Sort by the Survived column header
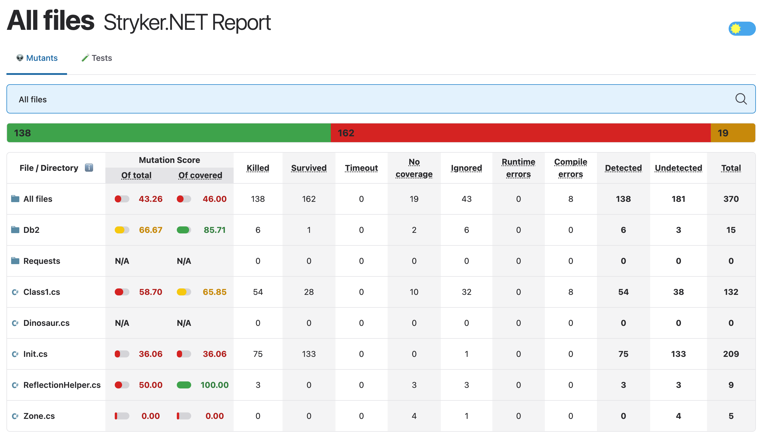 (309, 168)
